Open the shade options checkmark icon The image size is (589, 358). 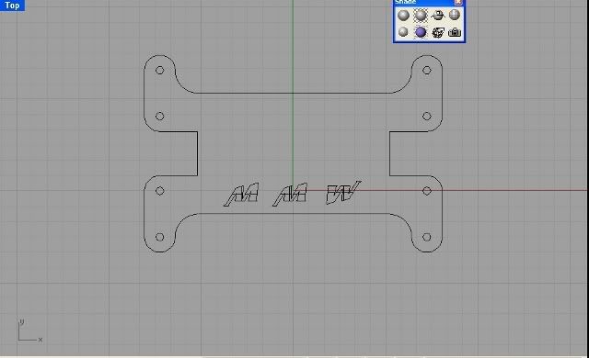click(x=438, y=32)
